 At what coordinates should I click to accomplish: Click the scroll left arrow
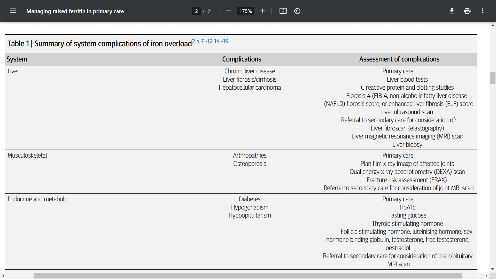tap(3, 276)
